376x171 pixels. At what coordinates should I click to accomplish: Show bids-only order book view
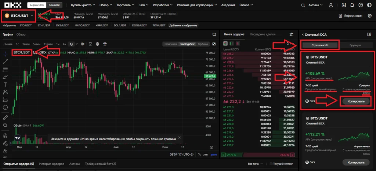point(232,44)
